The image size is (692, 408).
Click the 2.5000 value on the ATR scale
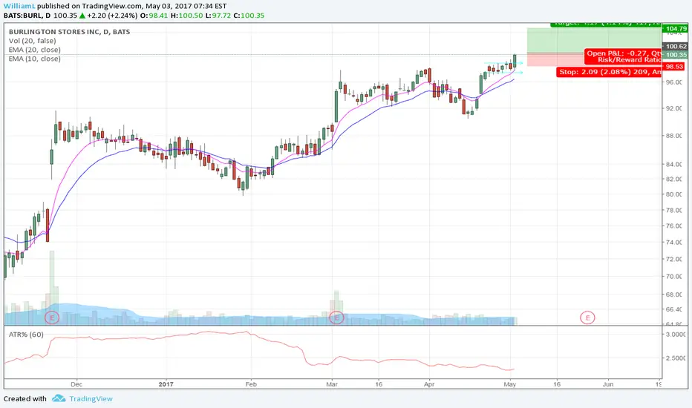coord(675,358)
